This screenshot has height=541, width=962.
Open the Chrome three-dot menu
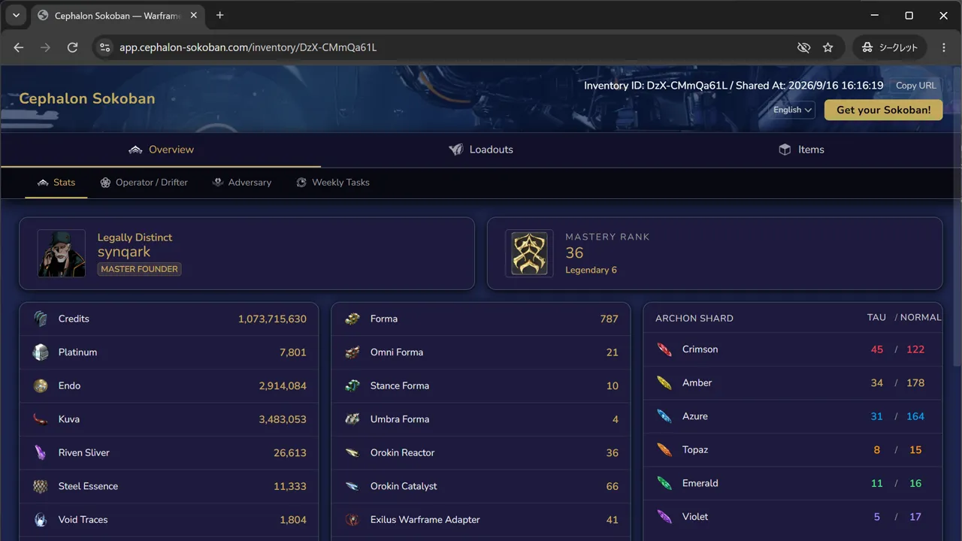tap(944, 47)
